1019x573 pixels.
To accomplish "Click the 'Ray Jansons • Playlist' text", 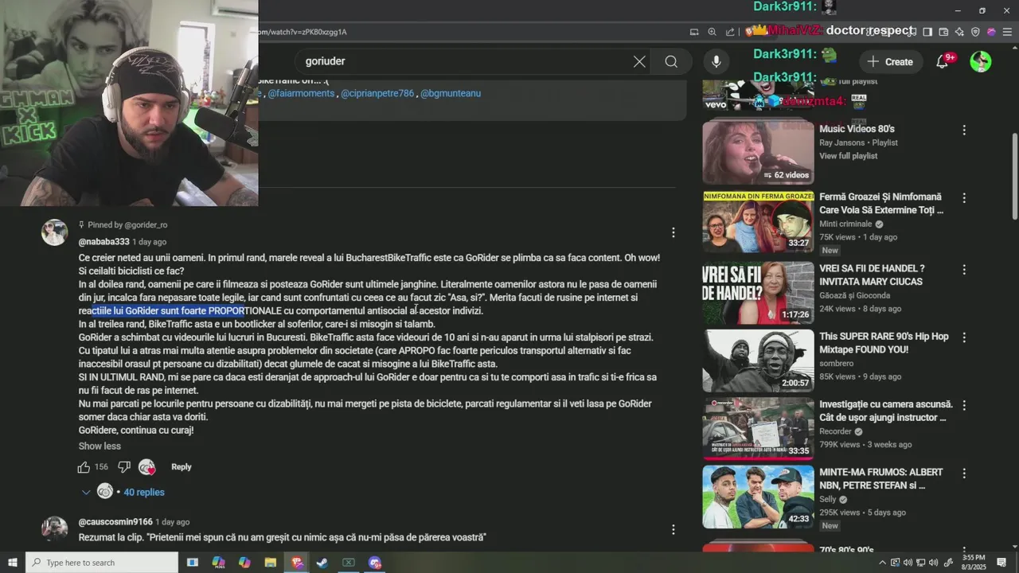I will (858, 143).
